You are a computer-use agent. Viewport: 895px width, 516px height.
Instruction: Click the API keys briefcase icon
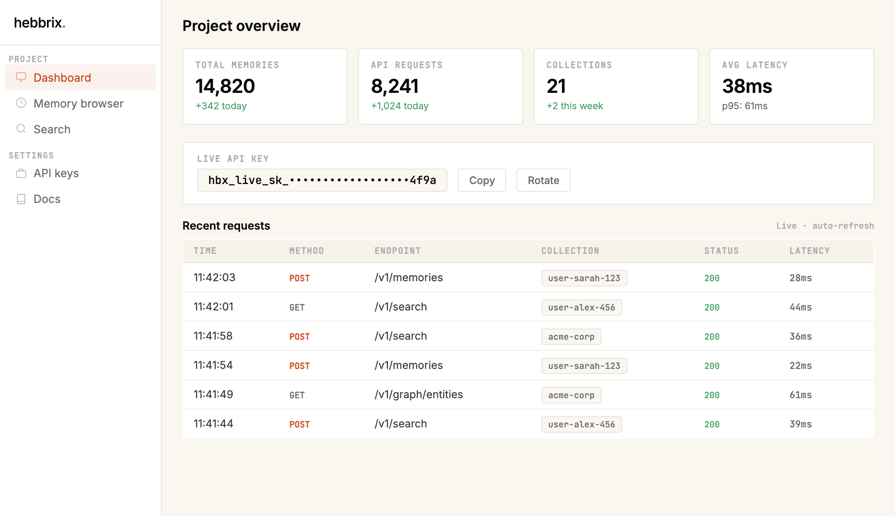pyautogui.click(x=21, y=173)
